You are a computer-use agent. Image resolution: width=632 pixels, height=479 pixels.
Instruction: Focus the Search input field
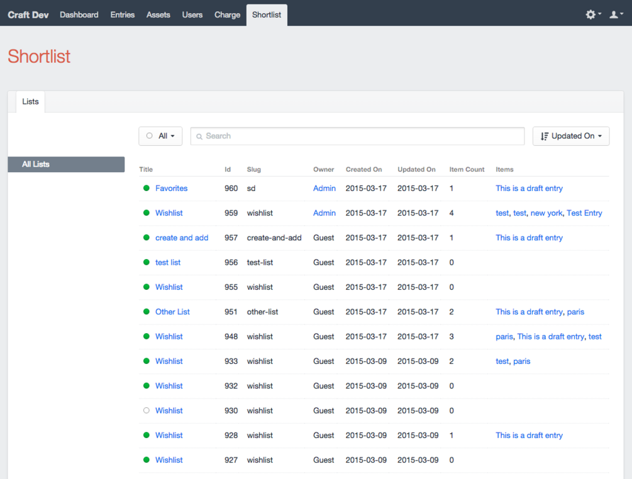coord(358,136)
